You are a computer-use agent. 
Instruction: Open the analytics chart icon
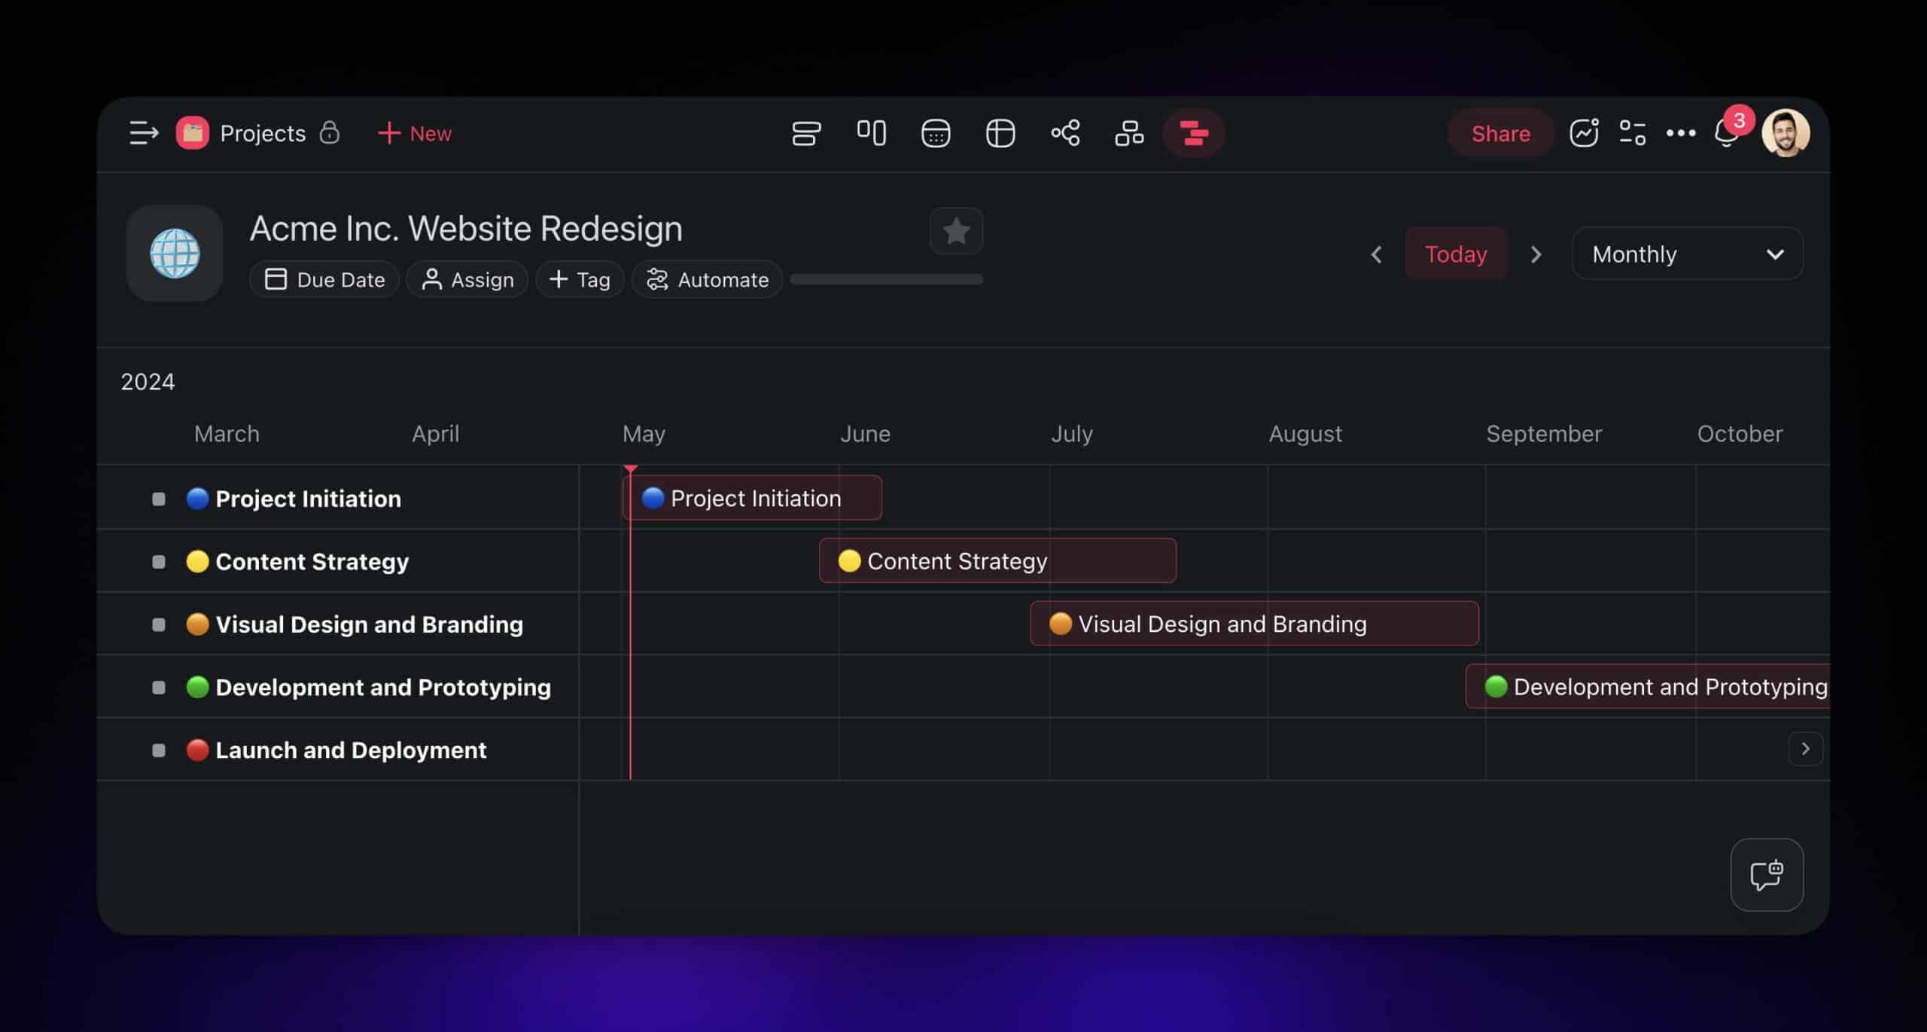1584,132
